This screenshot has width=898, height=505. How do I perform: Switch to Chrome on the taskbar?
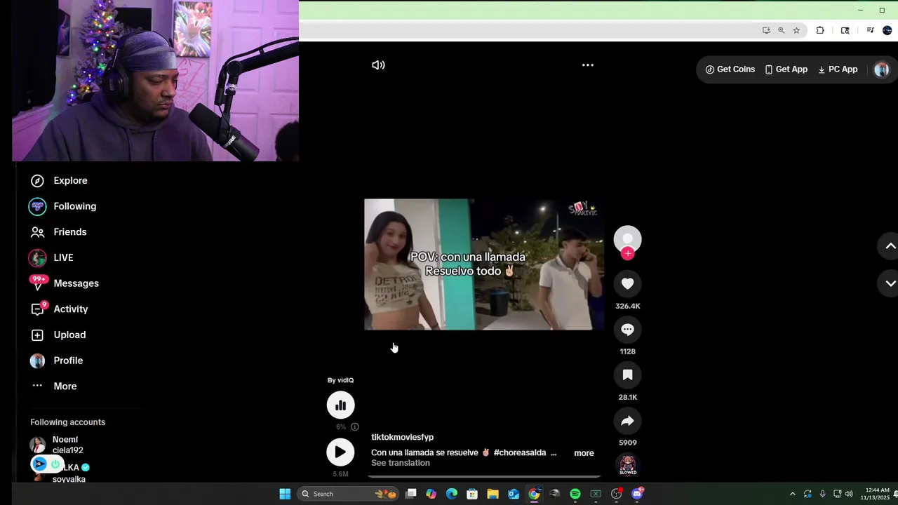[x=534, y=494]
